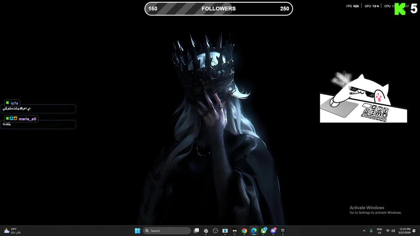Screen dimensions: 420x236
Task: Click the GPU 13% overlay readout
Action: [x=372, y=6]
